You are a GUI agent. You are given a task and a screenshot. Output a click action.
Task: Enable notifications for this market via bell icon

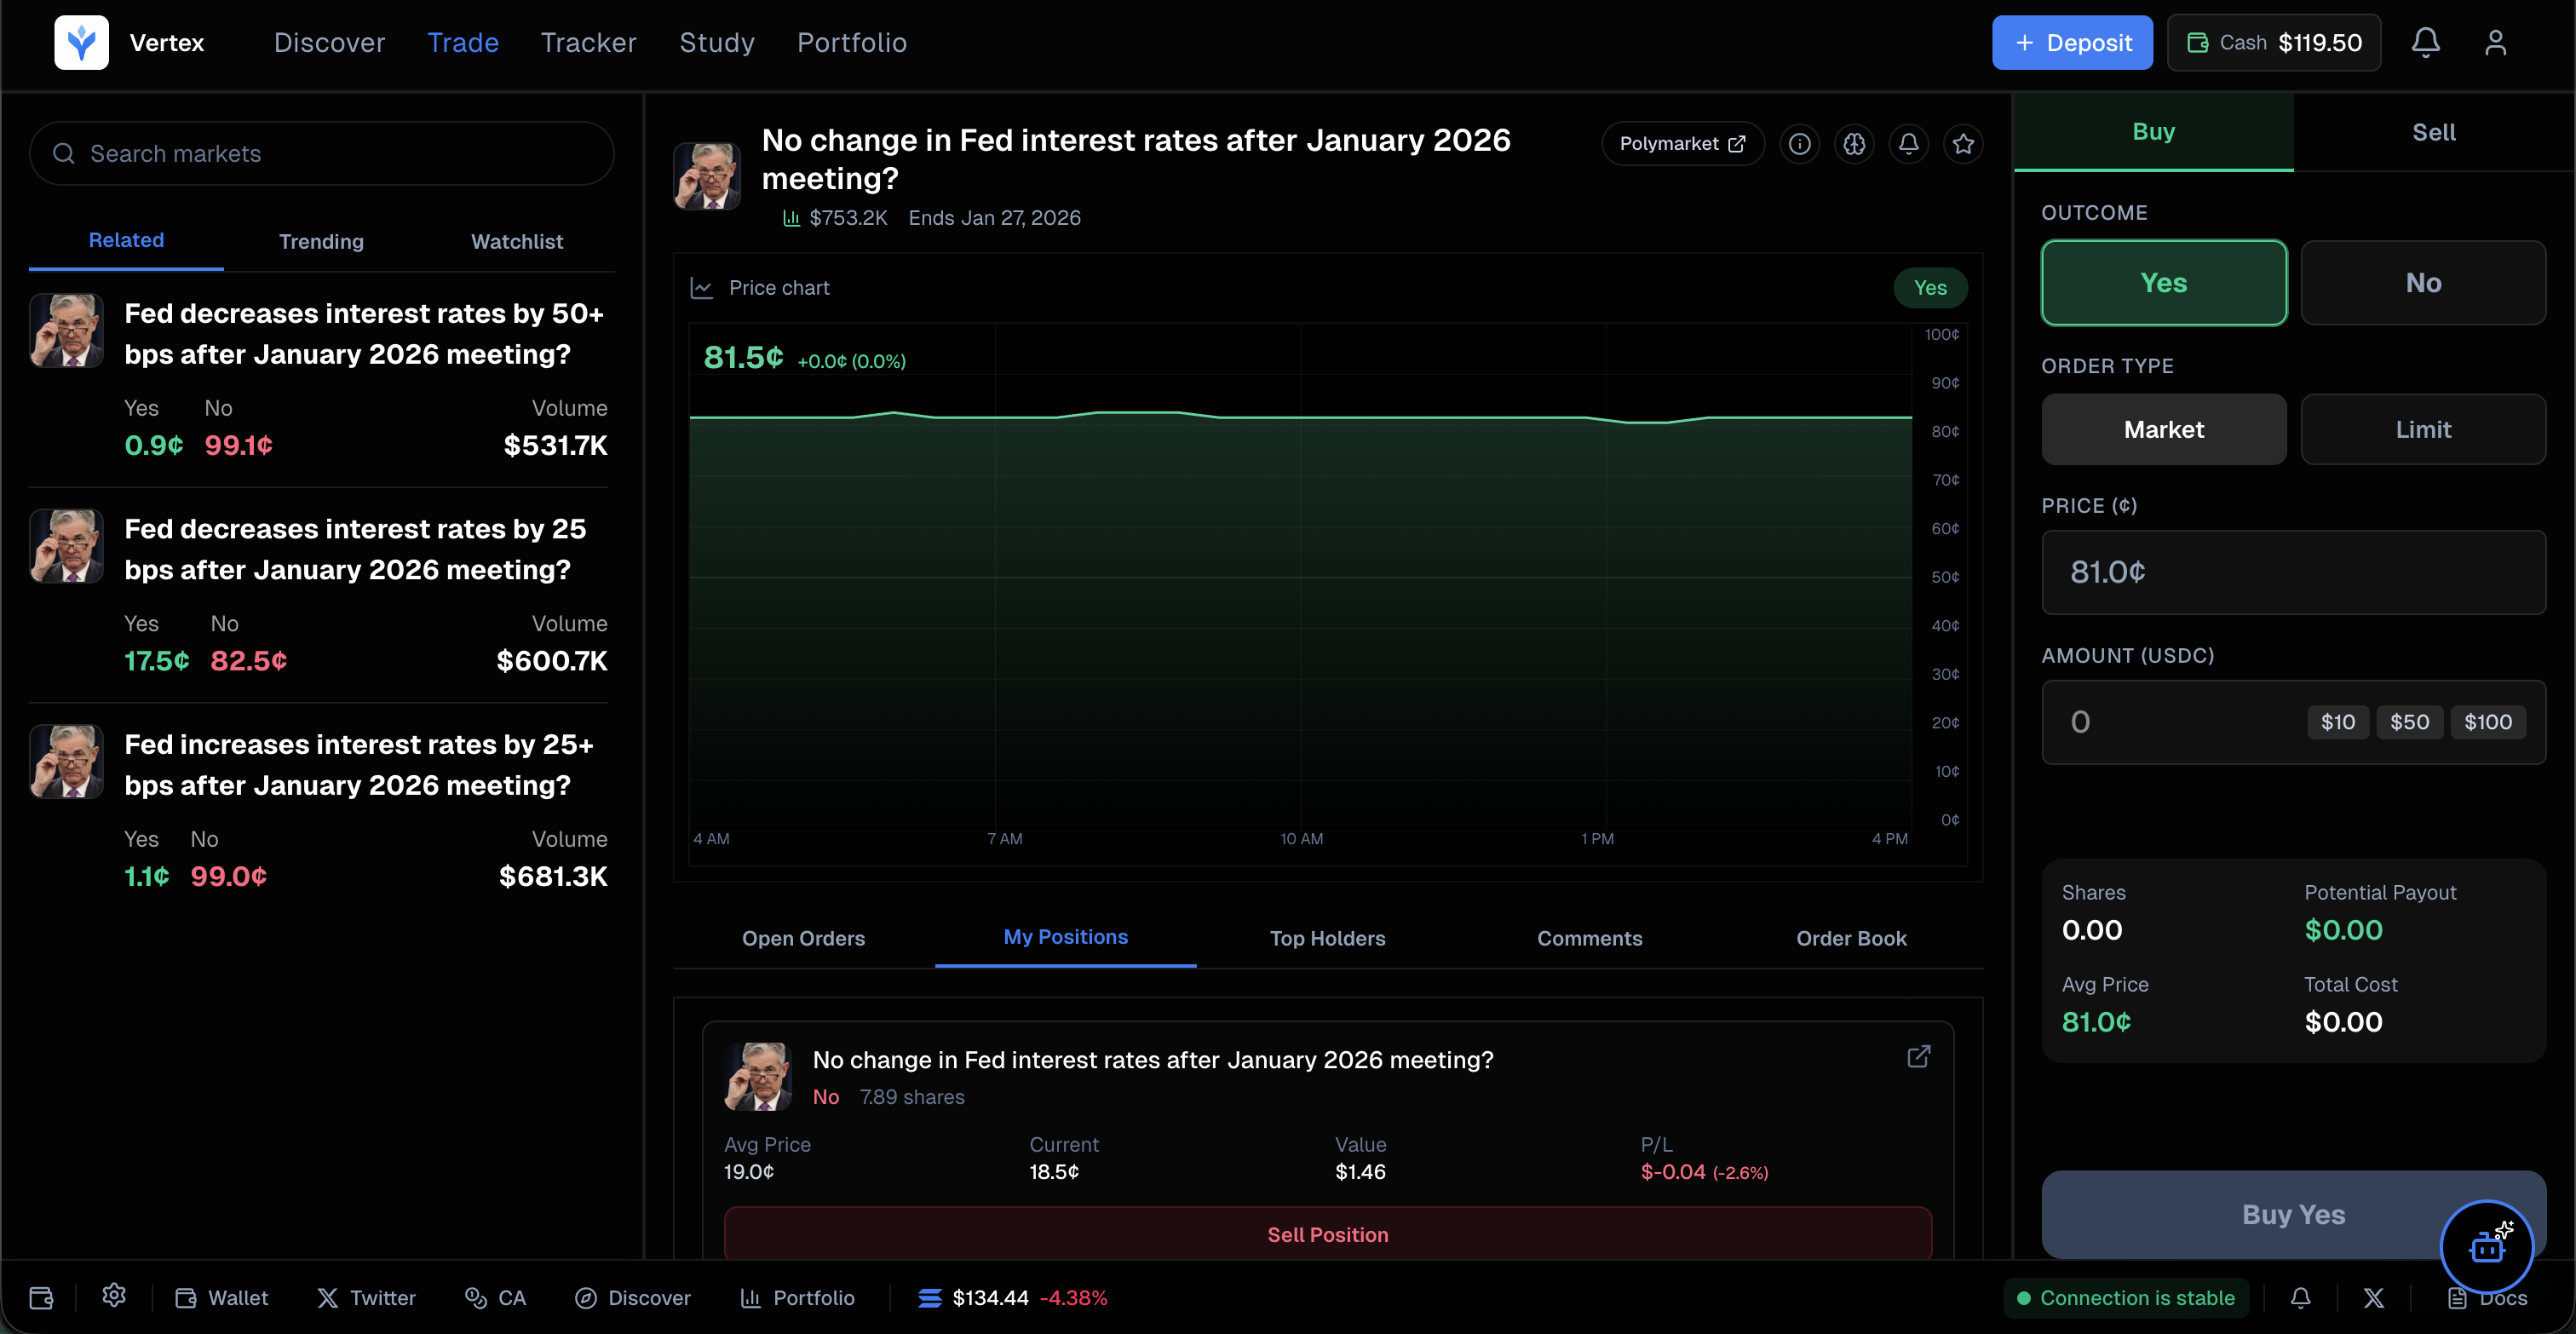(1910, 144)
